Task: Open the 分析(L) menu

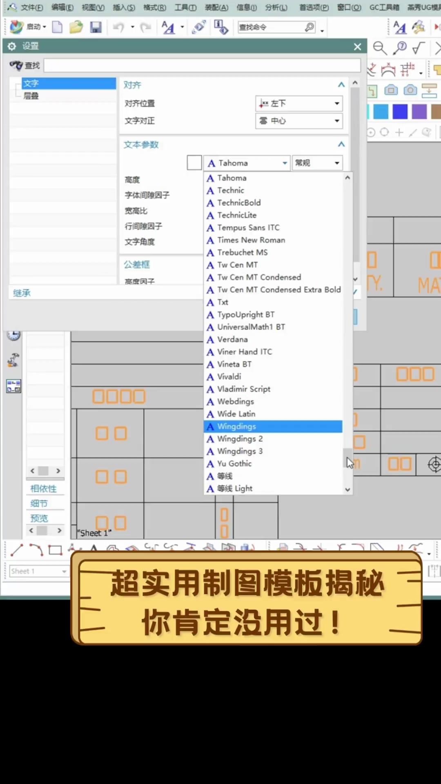Action: [x=276, y=7]
